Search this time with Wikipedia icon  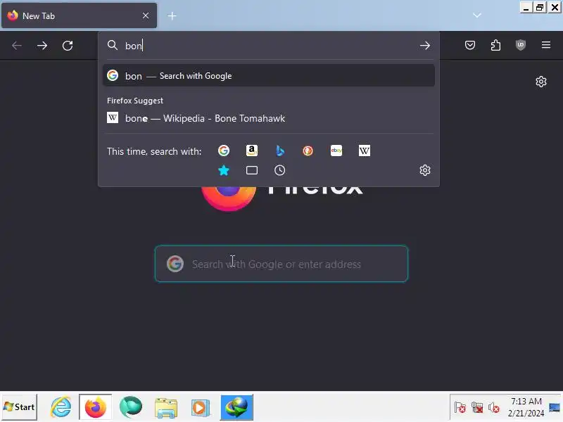[x=364, y=151]
